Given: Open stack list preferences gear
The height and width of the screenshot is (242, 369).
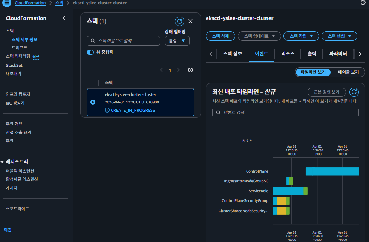Looking at the screenshot, I should click(x=190, y=70).
